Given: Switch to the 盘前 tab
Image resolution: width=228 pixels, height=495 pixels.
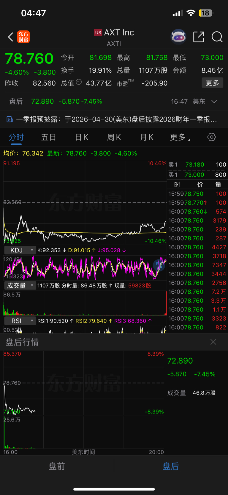Looking at the screenshot, I should 57,466.
